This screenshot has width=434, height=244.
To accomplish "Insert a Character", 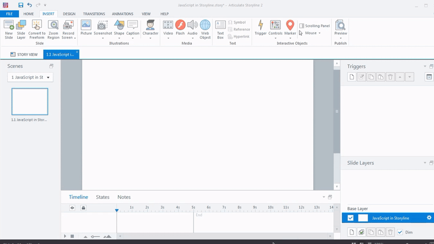I will click(150, 29).
